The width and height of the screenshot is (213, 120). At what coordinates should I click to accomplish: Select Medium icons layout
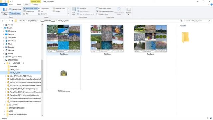[x=59, y=8]
